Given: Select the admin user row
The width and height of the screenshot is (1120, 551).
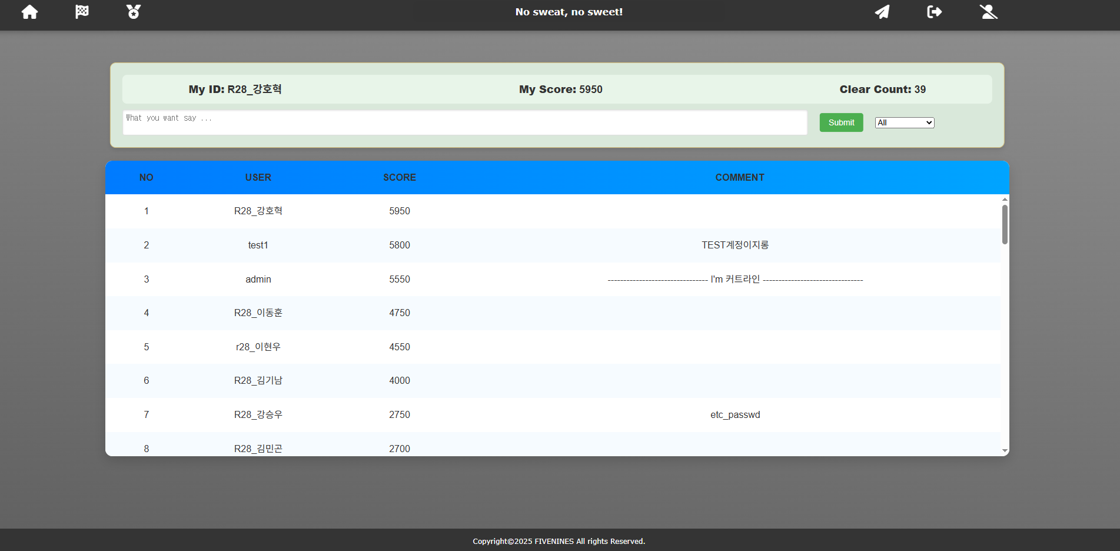Looking at the screenshot, I should pos(258,279).
